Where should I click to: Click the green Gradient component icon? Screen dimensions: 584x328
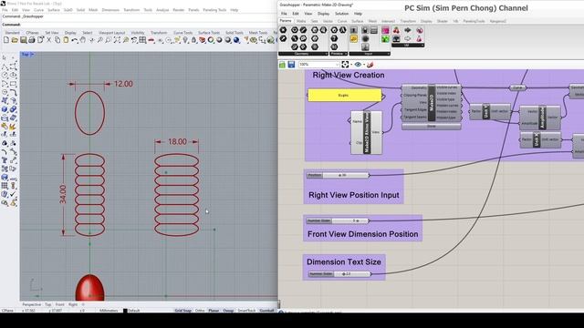385,38
